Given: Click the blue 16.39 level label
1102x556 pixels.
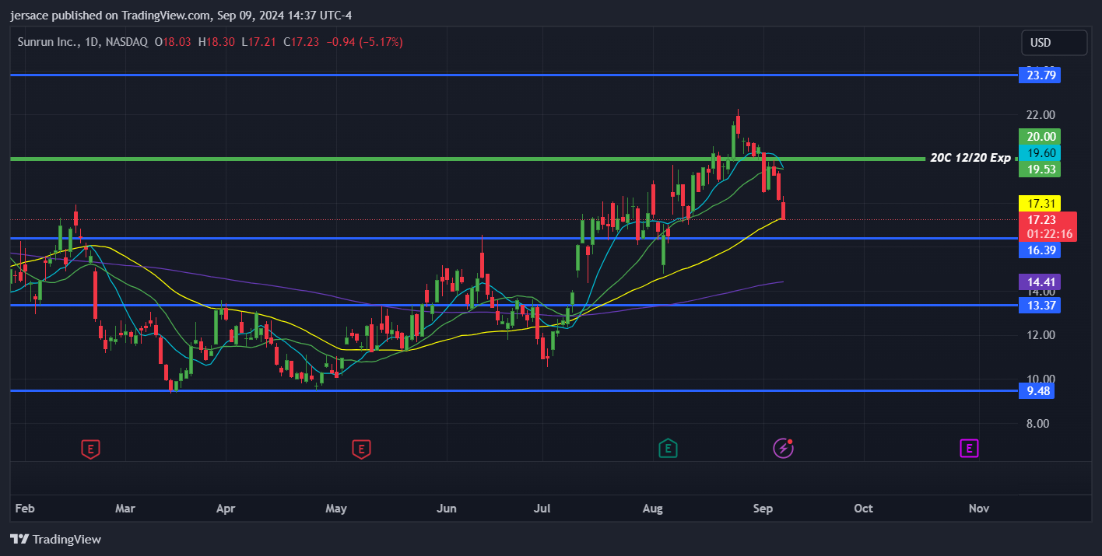Looking at the screenshot, I should pos(1040,250).
